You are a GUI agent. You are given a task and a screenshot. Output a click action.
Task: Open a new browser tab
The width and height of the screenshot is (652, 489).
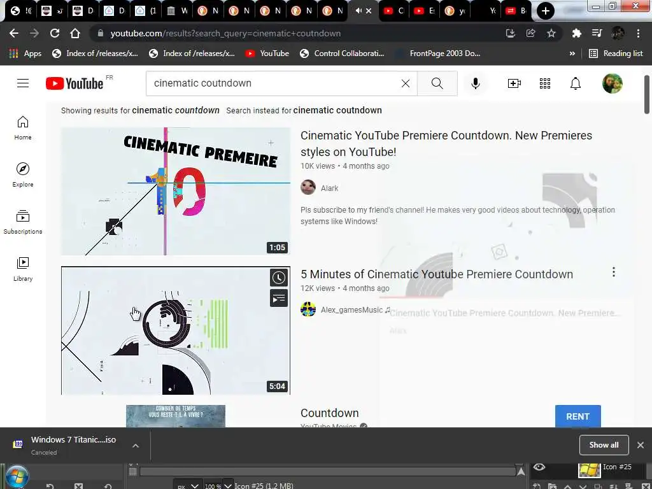point(545,11)
